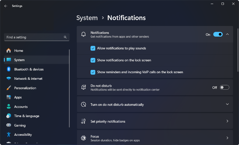The height and width of the screenshot is (145, 239).
Task: Click the Accessibility figure icon
Action: 9,134
